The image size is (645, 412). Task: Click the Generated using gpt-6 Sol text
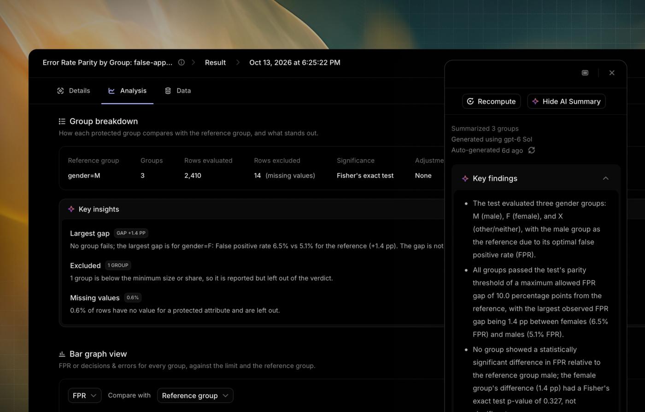(492, 139)
